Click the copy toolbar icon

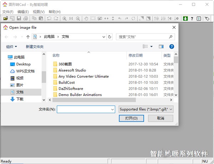(34, 18)
